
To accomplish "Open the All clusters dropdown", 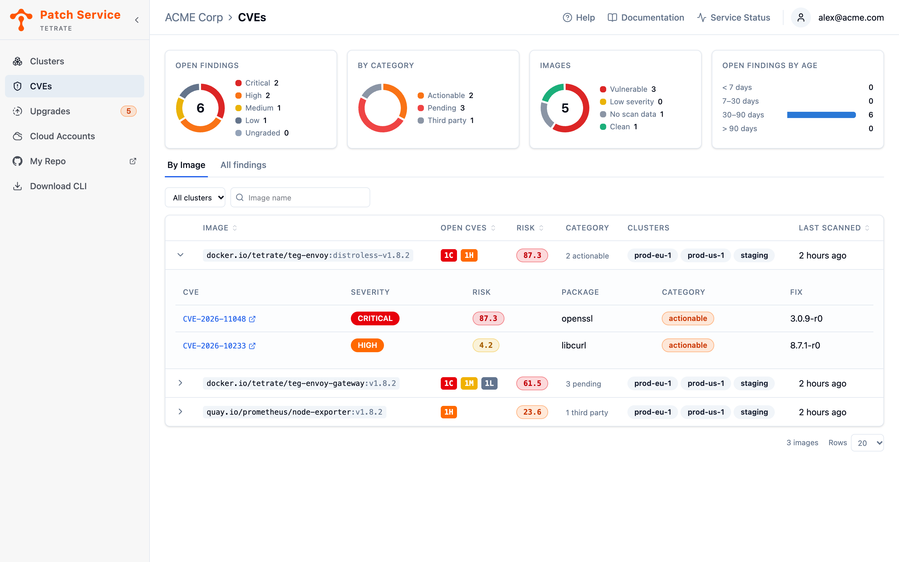I will [x=195, y=197].
